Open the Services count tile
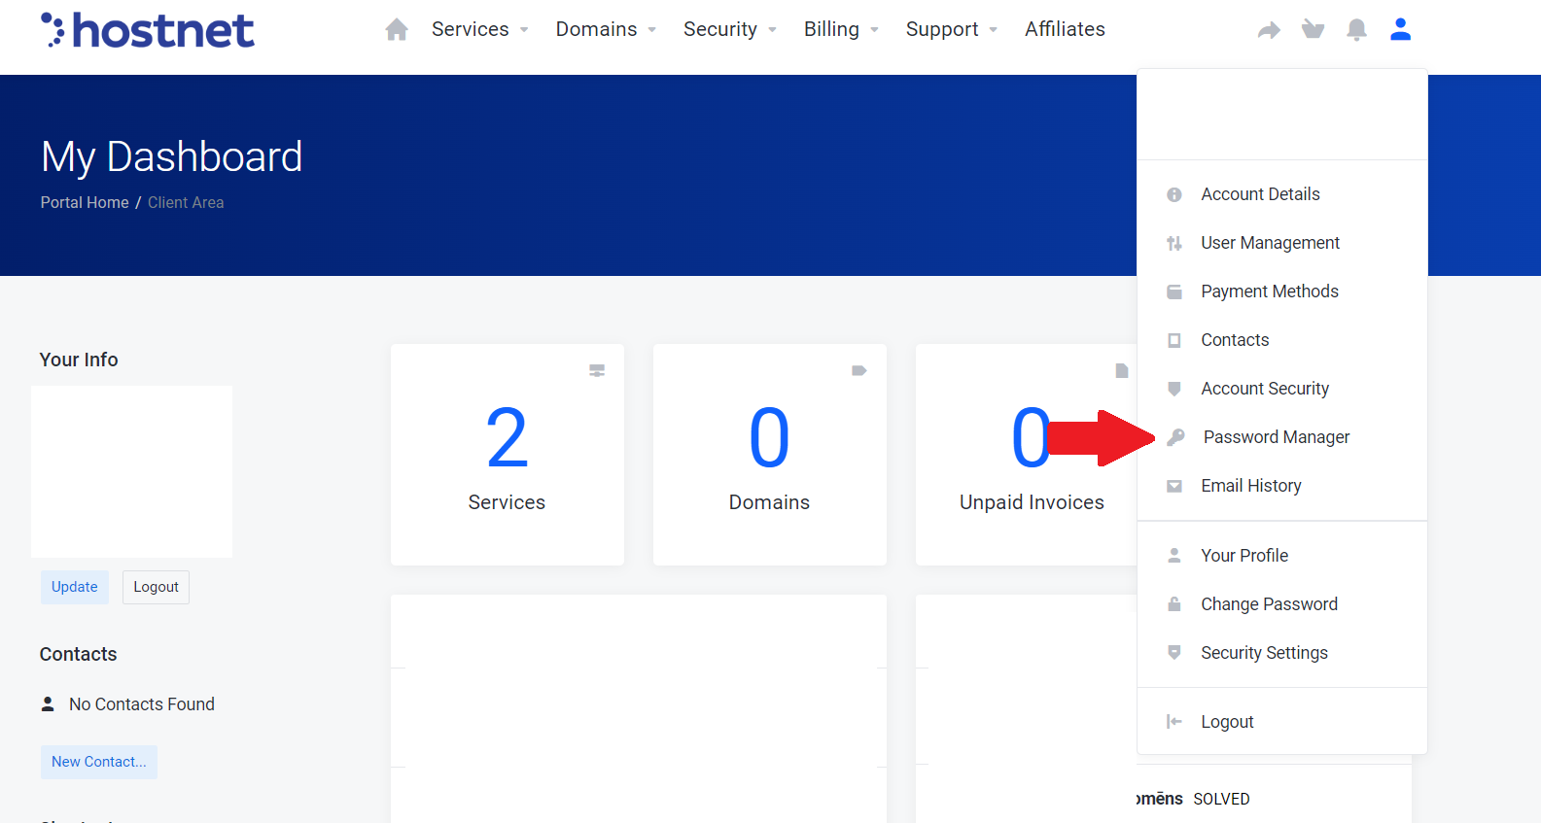The height and width of the screenshot is (823, 1541). click(x=507, y=455)
